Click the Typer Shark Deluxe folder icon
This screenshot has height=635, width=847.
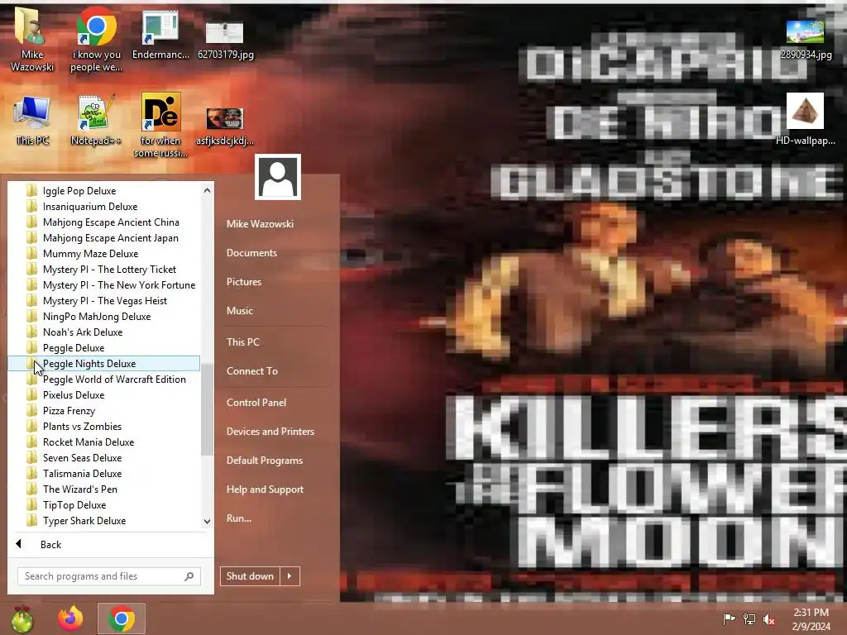(x=32, y=521)
